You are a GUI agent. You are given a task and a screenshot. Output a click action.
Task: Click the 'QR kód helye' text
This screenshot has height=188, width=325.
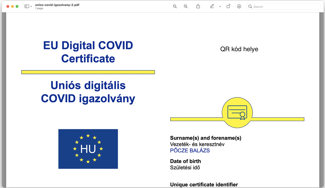pyautogui.click(x=239, y=49)
